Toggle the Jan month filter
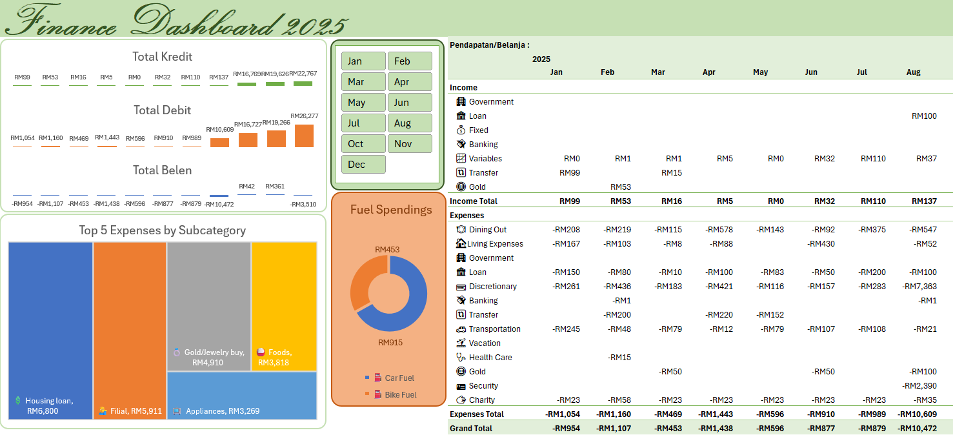953x437 pixels. [x=363, y=61]
